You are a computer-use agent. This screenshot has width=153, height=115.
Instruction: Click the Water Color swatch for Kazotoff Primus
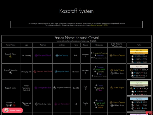(x=139, y=53)
